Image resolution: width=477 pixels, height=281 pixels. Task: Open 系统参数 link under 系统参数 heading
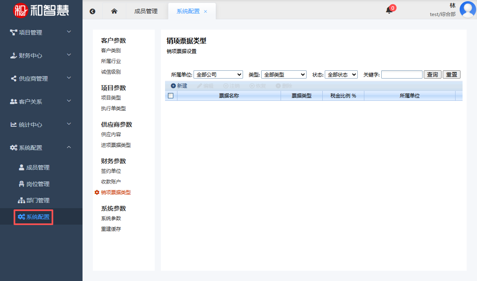111,218
